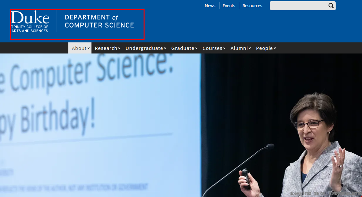
Task: Click the small arrow next to Graduate
Action: [x=196, y=48]
